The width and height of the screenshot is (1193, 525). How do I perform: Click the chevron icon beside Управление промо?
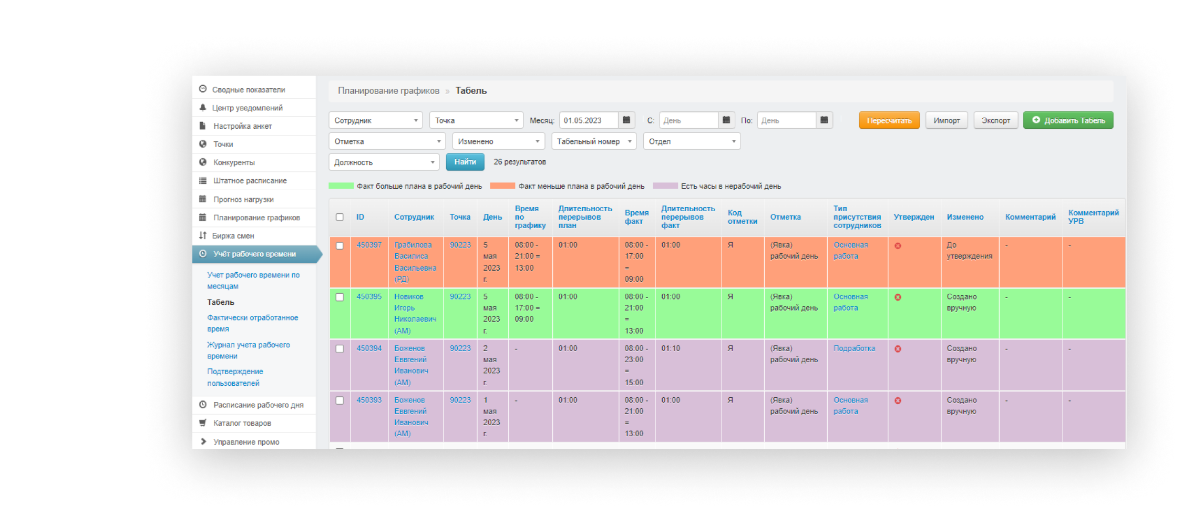click(203, 441)
